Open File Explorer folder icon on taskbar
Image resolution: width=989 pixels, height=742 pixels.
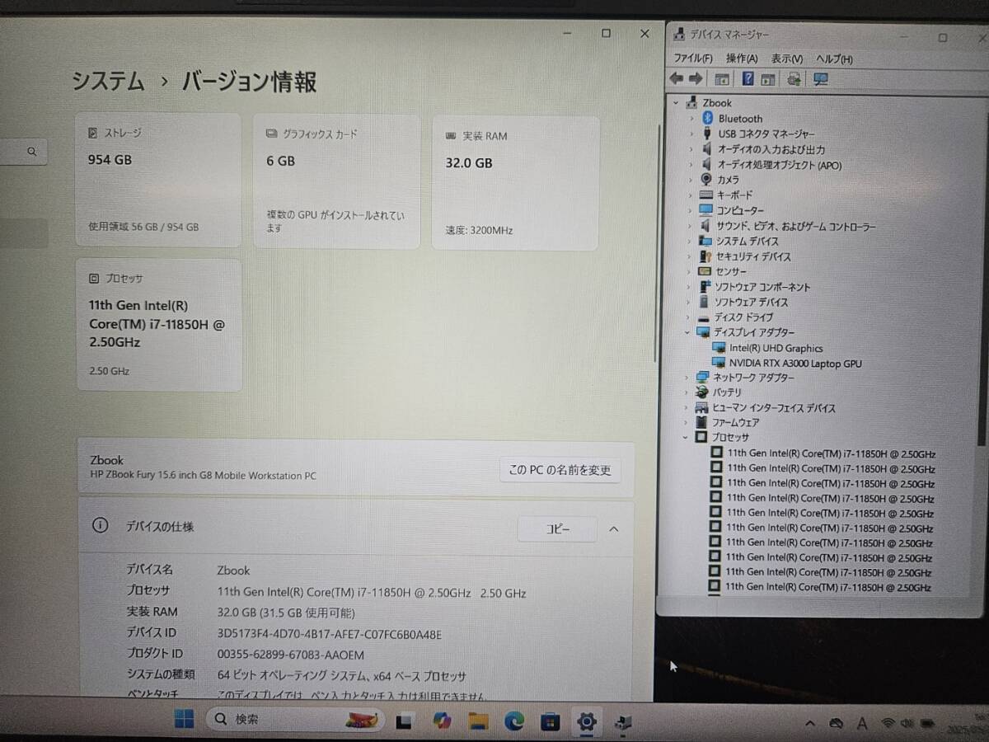click(x=478, y=722)
